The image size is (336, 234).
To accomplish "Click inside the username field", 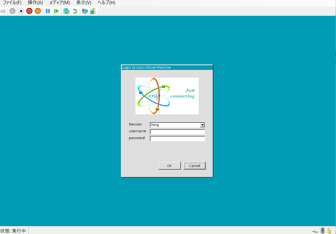I will coord(177,132).
